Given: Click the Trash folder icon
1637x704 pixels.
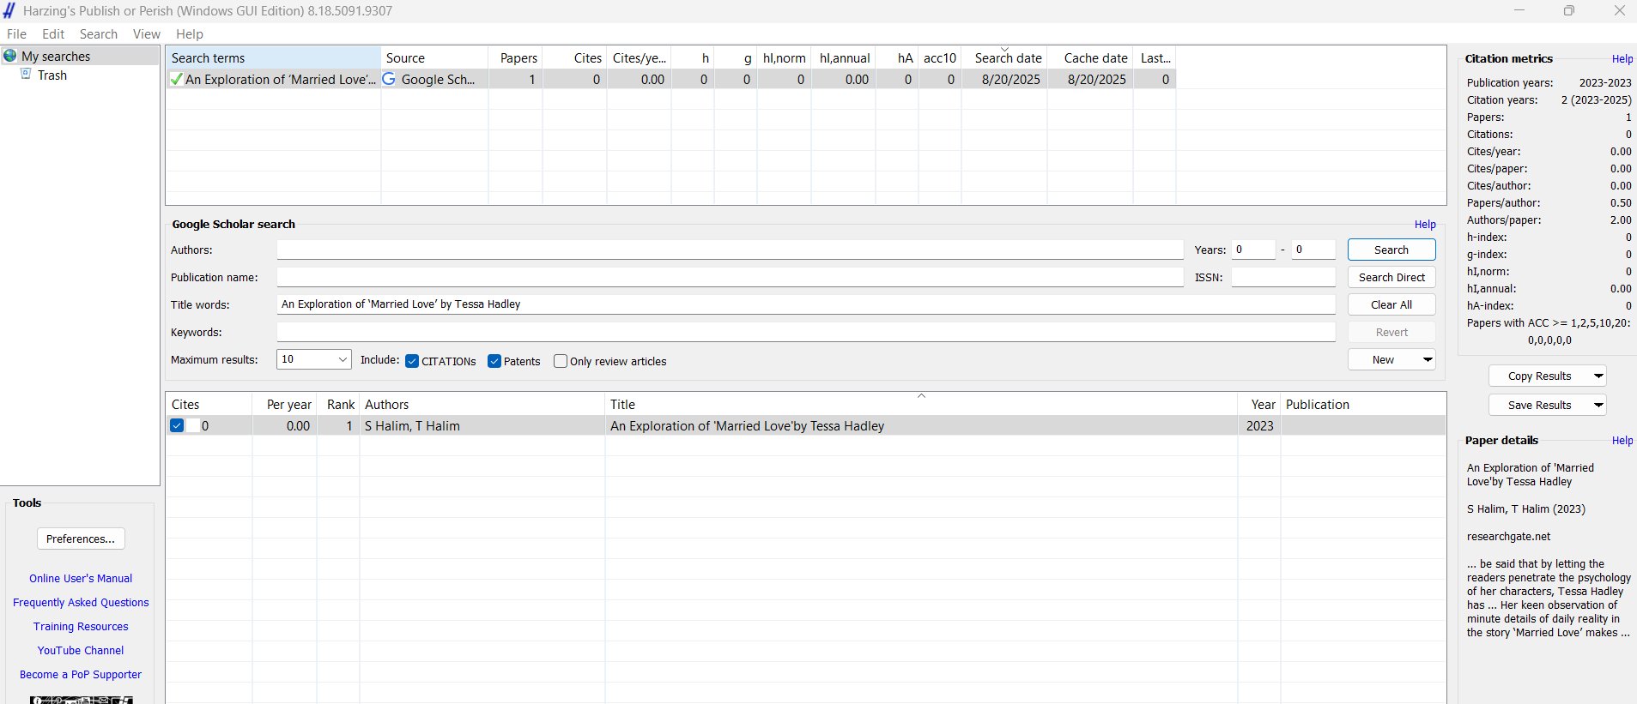Looking at the screenshot, I should click(26, 75).
